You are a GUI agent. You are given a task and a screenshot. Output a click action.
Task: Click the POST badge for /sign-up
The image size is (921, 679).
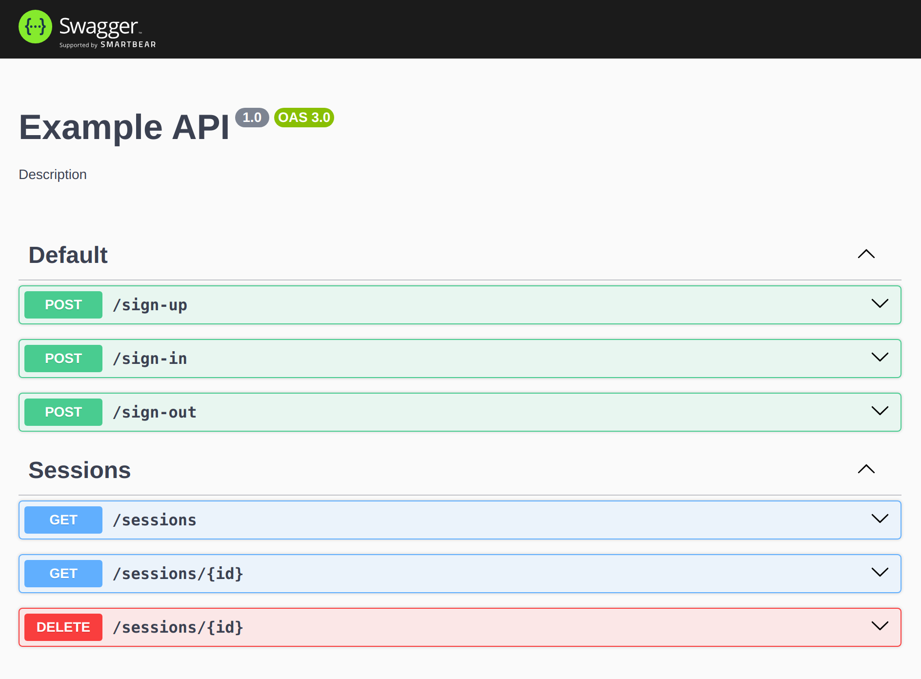coord(63,305)
